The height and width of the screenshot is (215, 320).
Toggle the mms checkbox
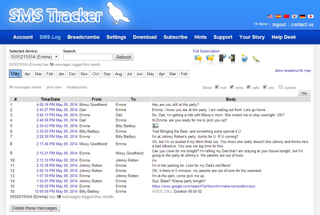(x=232, y=87)
